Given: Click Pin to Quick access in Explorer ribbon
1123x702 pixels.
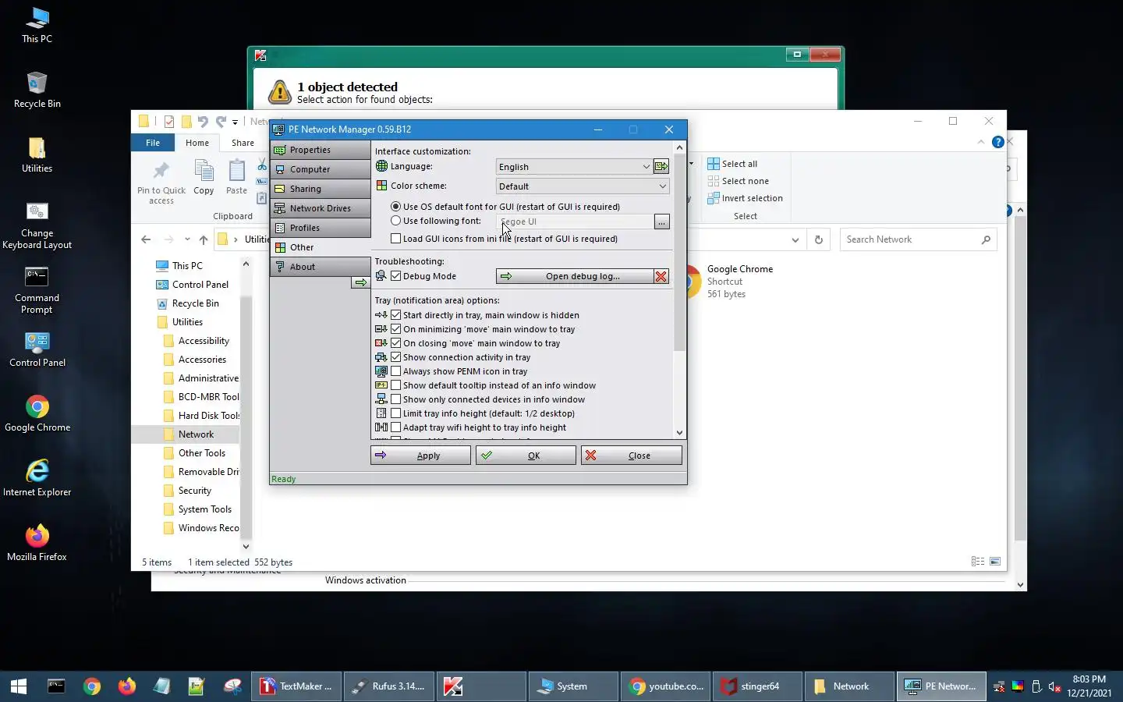Looking at the screenshot, I should [x=161, y=183].
